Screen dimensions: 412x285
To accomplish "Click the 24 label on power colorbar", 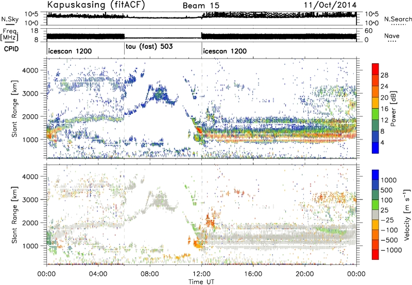I will (x=384, y=86).
